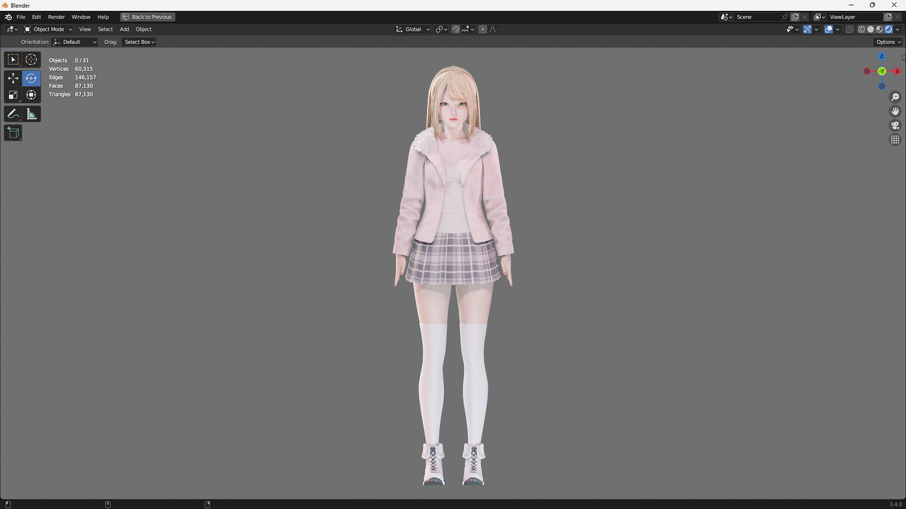Click the green Y axis gizmo handle
The height and width of the screenshot is (509, 906).
click(x=882, y=71)
